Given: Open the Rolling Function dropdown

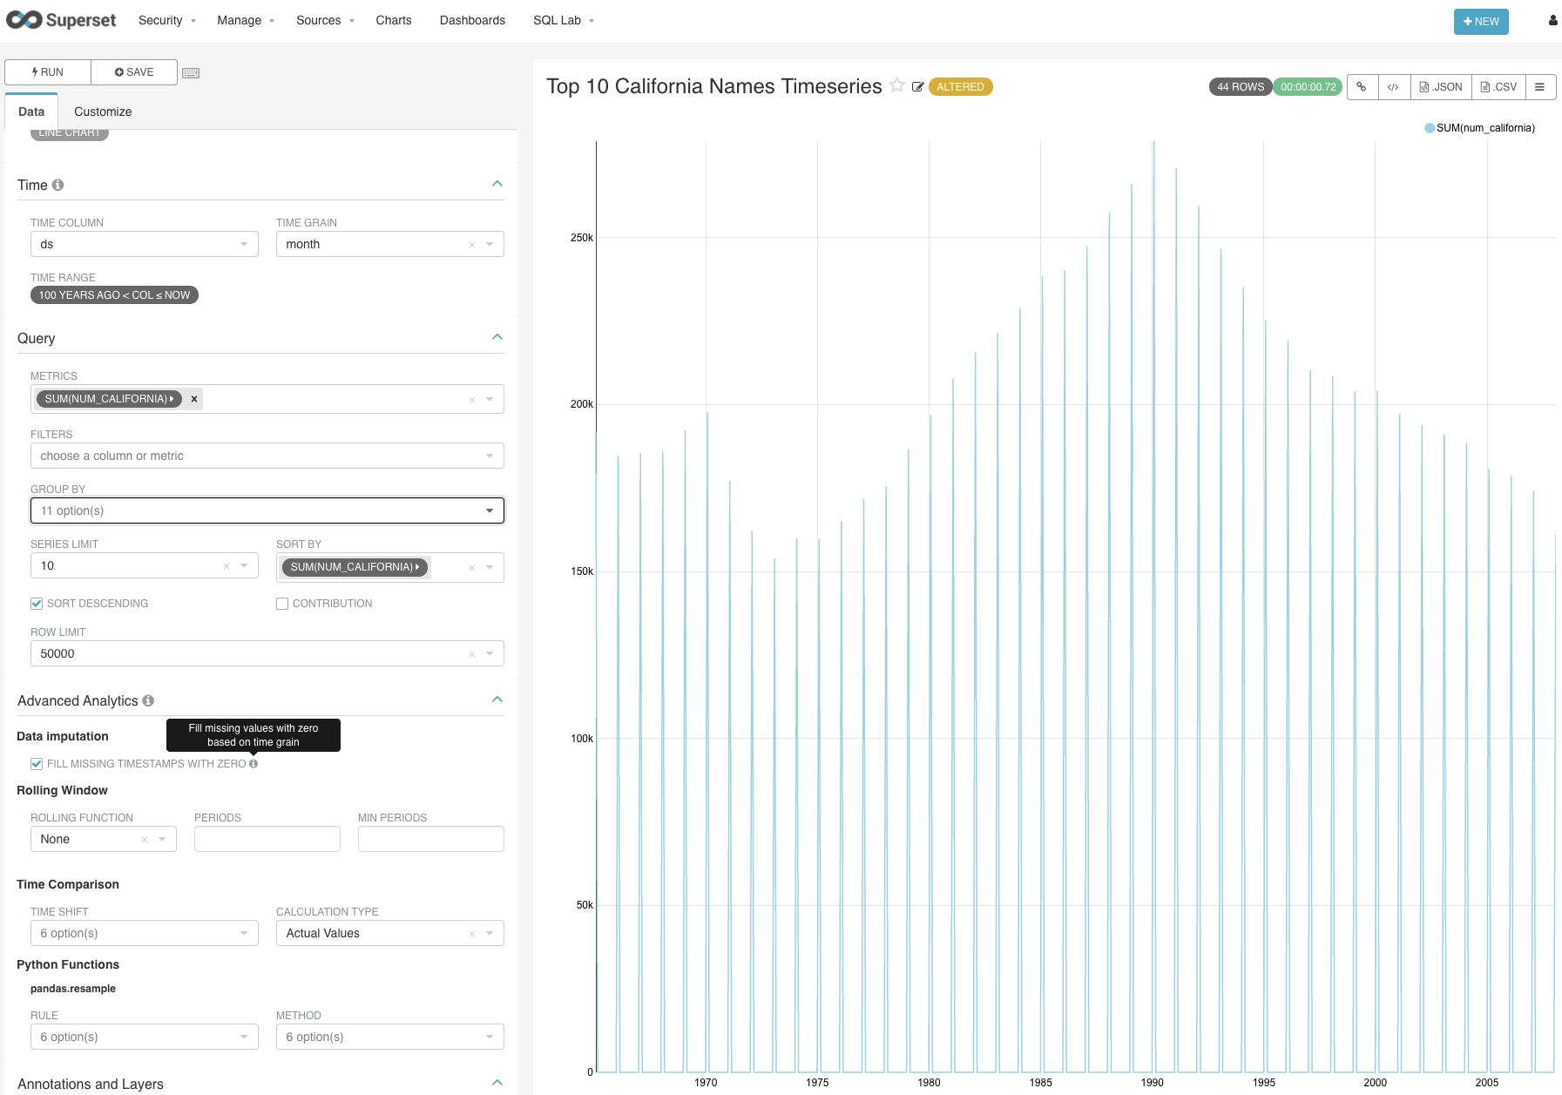Looking at the screenshot, I should pos(104,839).
